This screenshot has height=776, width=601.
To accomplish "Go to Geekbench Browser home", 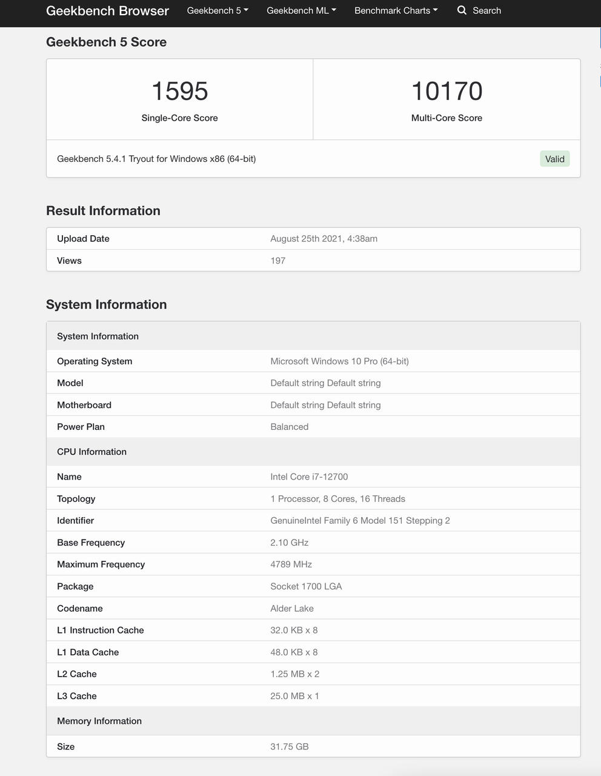I will pyautogui.click(x=107, y=10).
